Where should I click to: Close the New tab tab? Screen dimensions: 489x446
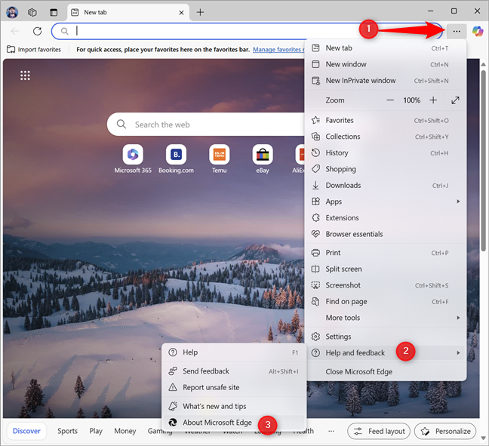click(x=181, y=13)
